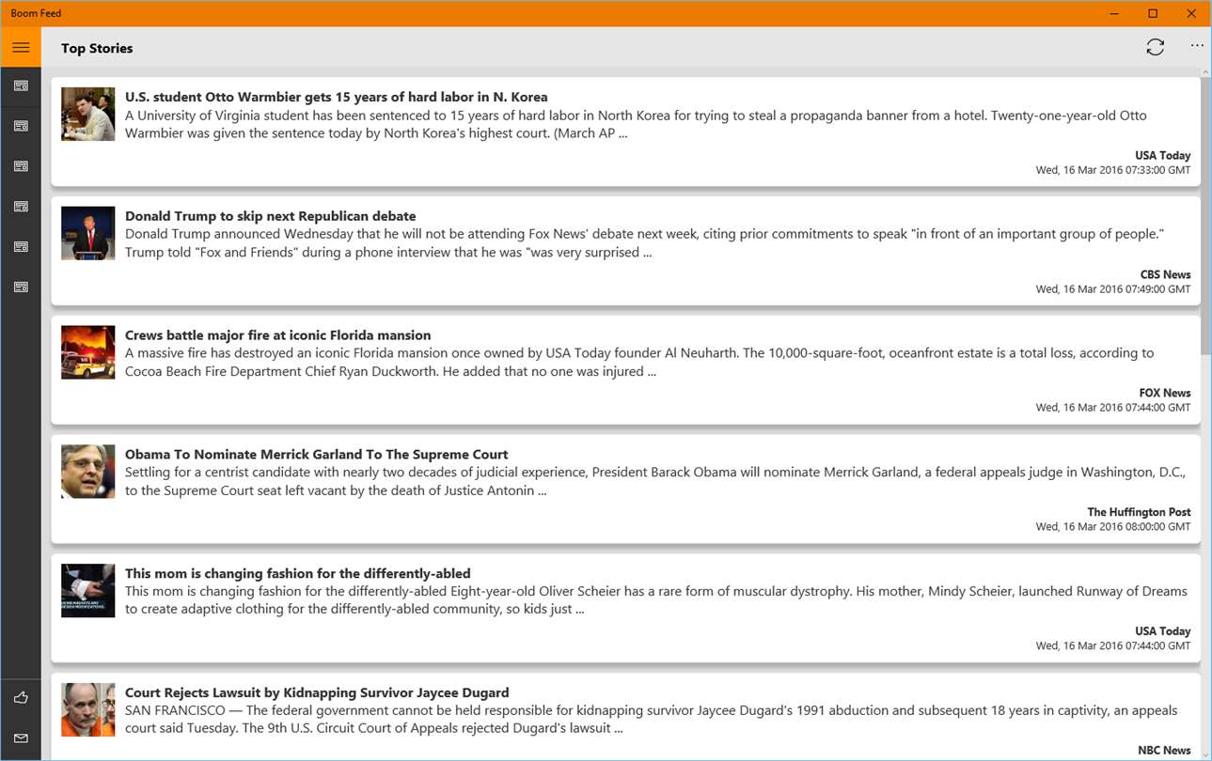Viewport: 1212px width, 761px height.
Task: Click USA Today source on fashion story
Action: (1162, 631)
